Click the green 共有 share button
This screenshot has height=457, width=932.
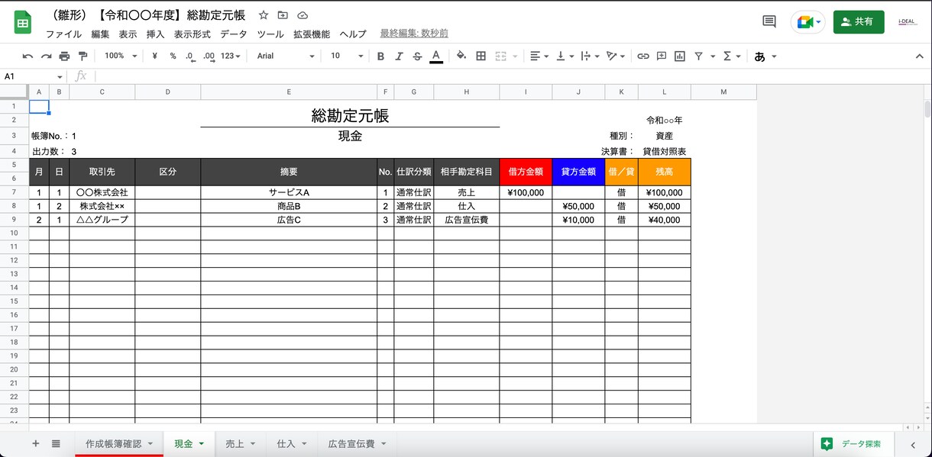pyautogui.click(x=859, y=22)
